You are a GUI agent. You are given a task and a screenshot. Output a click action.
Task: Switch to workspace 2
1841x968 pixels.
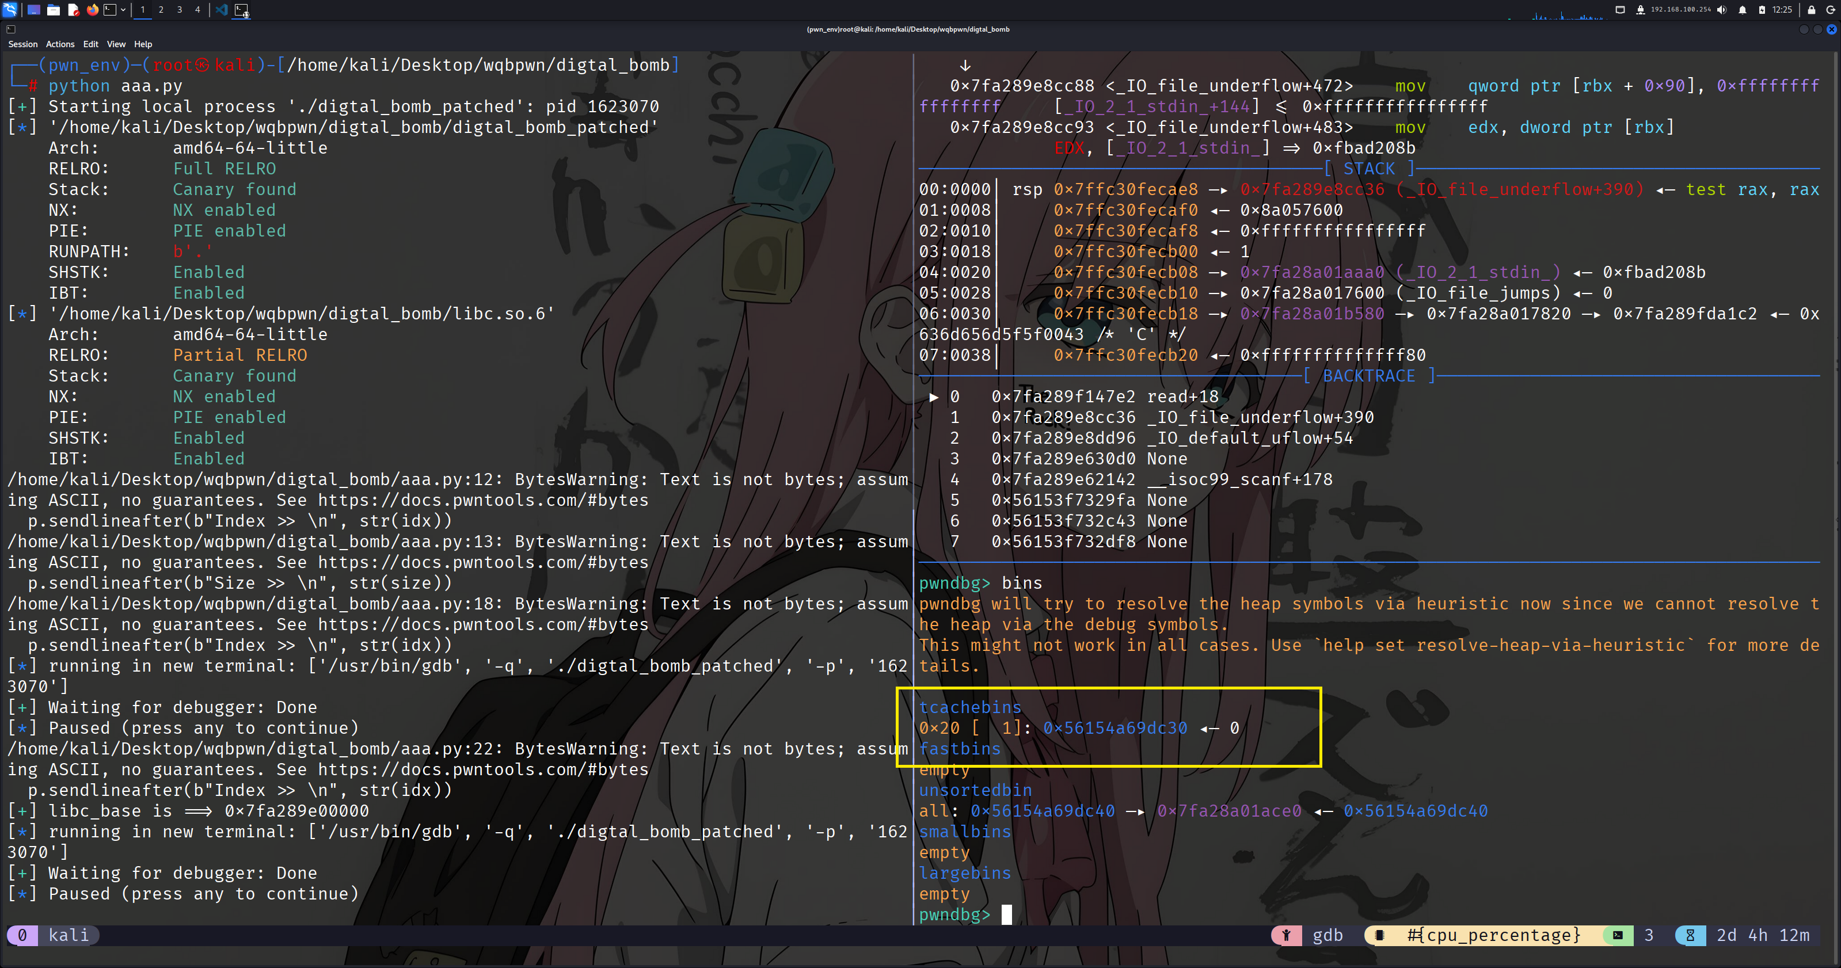pyautogui.click(x=162, y=10)
